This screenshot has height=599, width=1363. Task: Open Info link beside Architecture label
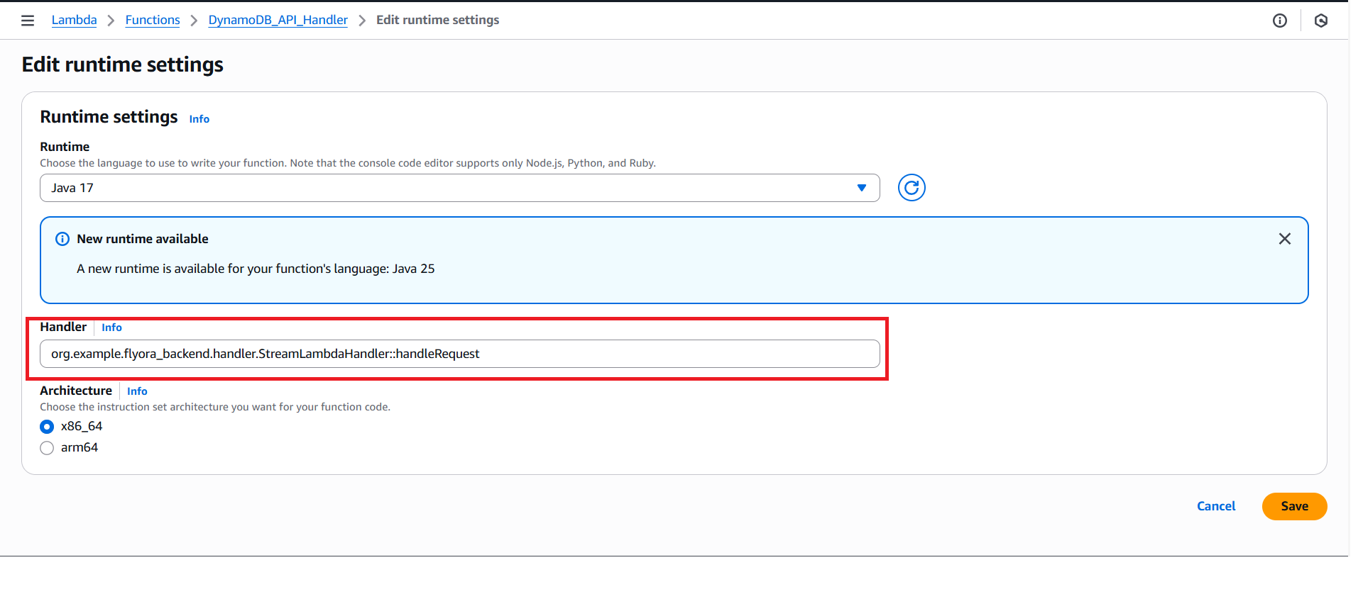(137, 391)
